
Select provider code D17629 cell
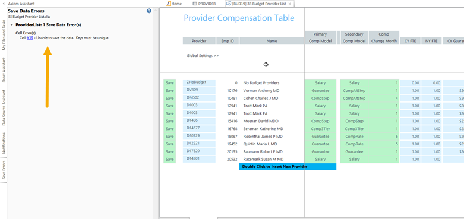(199, 151)
